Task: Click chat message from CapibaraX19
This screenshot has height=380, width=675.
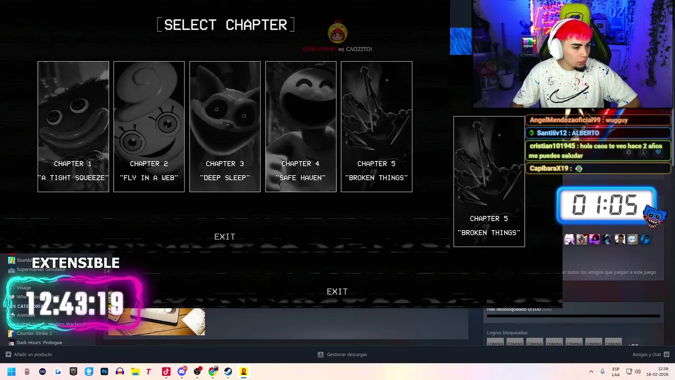Action: [598, 168]
